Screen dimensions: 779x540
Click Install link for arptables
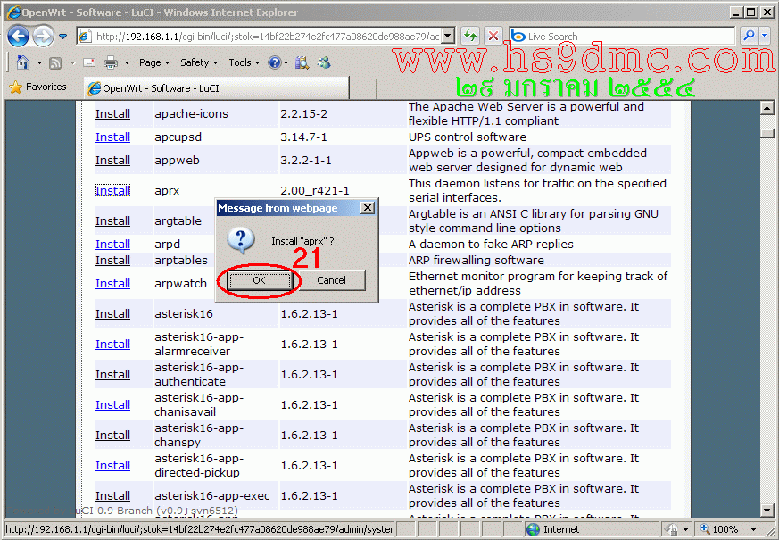click(x=112, y=261)
